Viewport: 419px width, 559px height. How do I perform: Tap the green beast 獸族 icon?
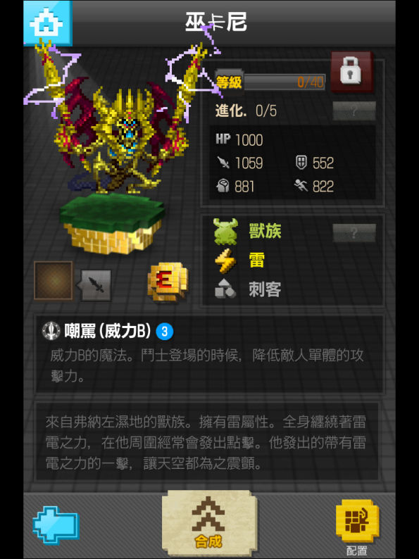(x=225, y=232)
